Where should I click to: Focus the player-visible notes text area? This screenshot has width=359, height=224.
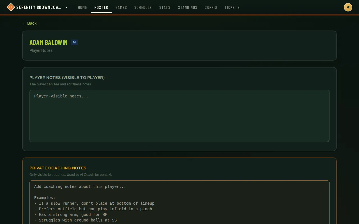tap(179, 116)
